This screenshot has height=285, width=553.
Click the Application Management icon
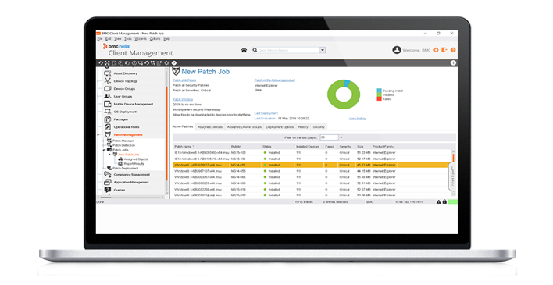point(108,183)
